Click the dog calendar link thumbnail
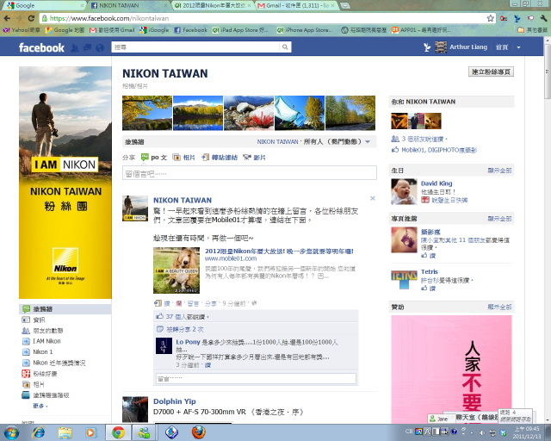Viewport: 551px width, 441px height. 176,270
